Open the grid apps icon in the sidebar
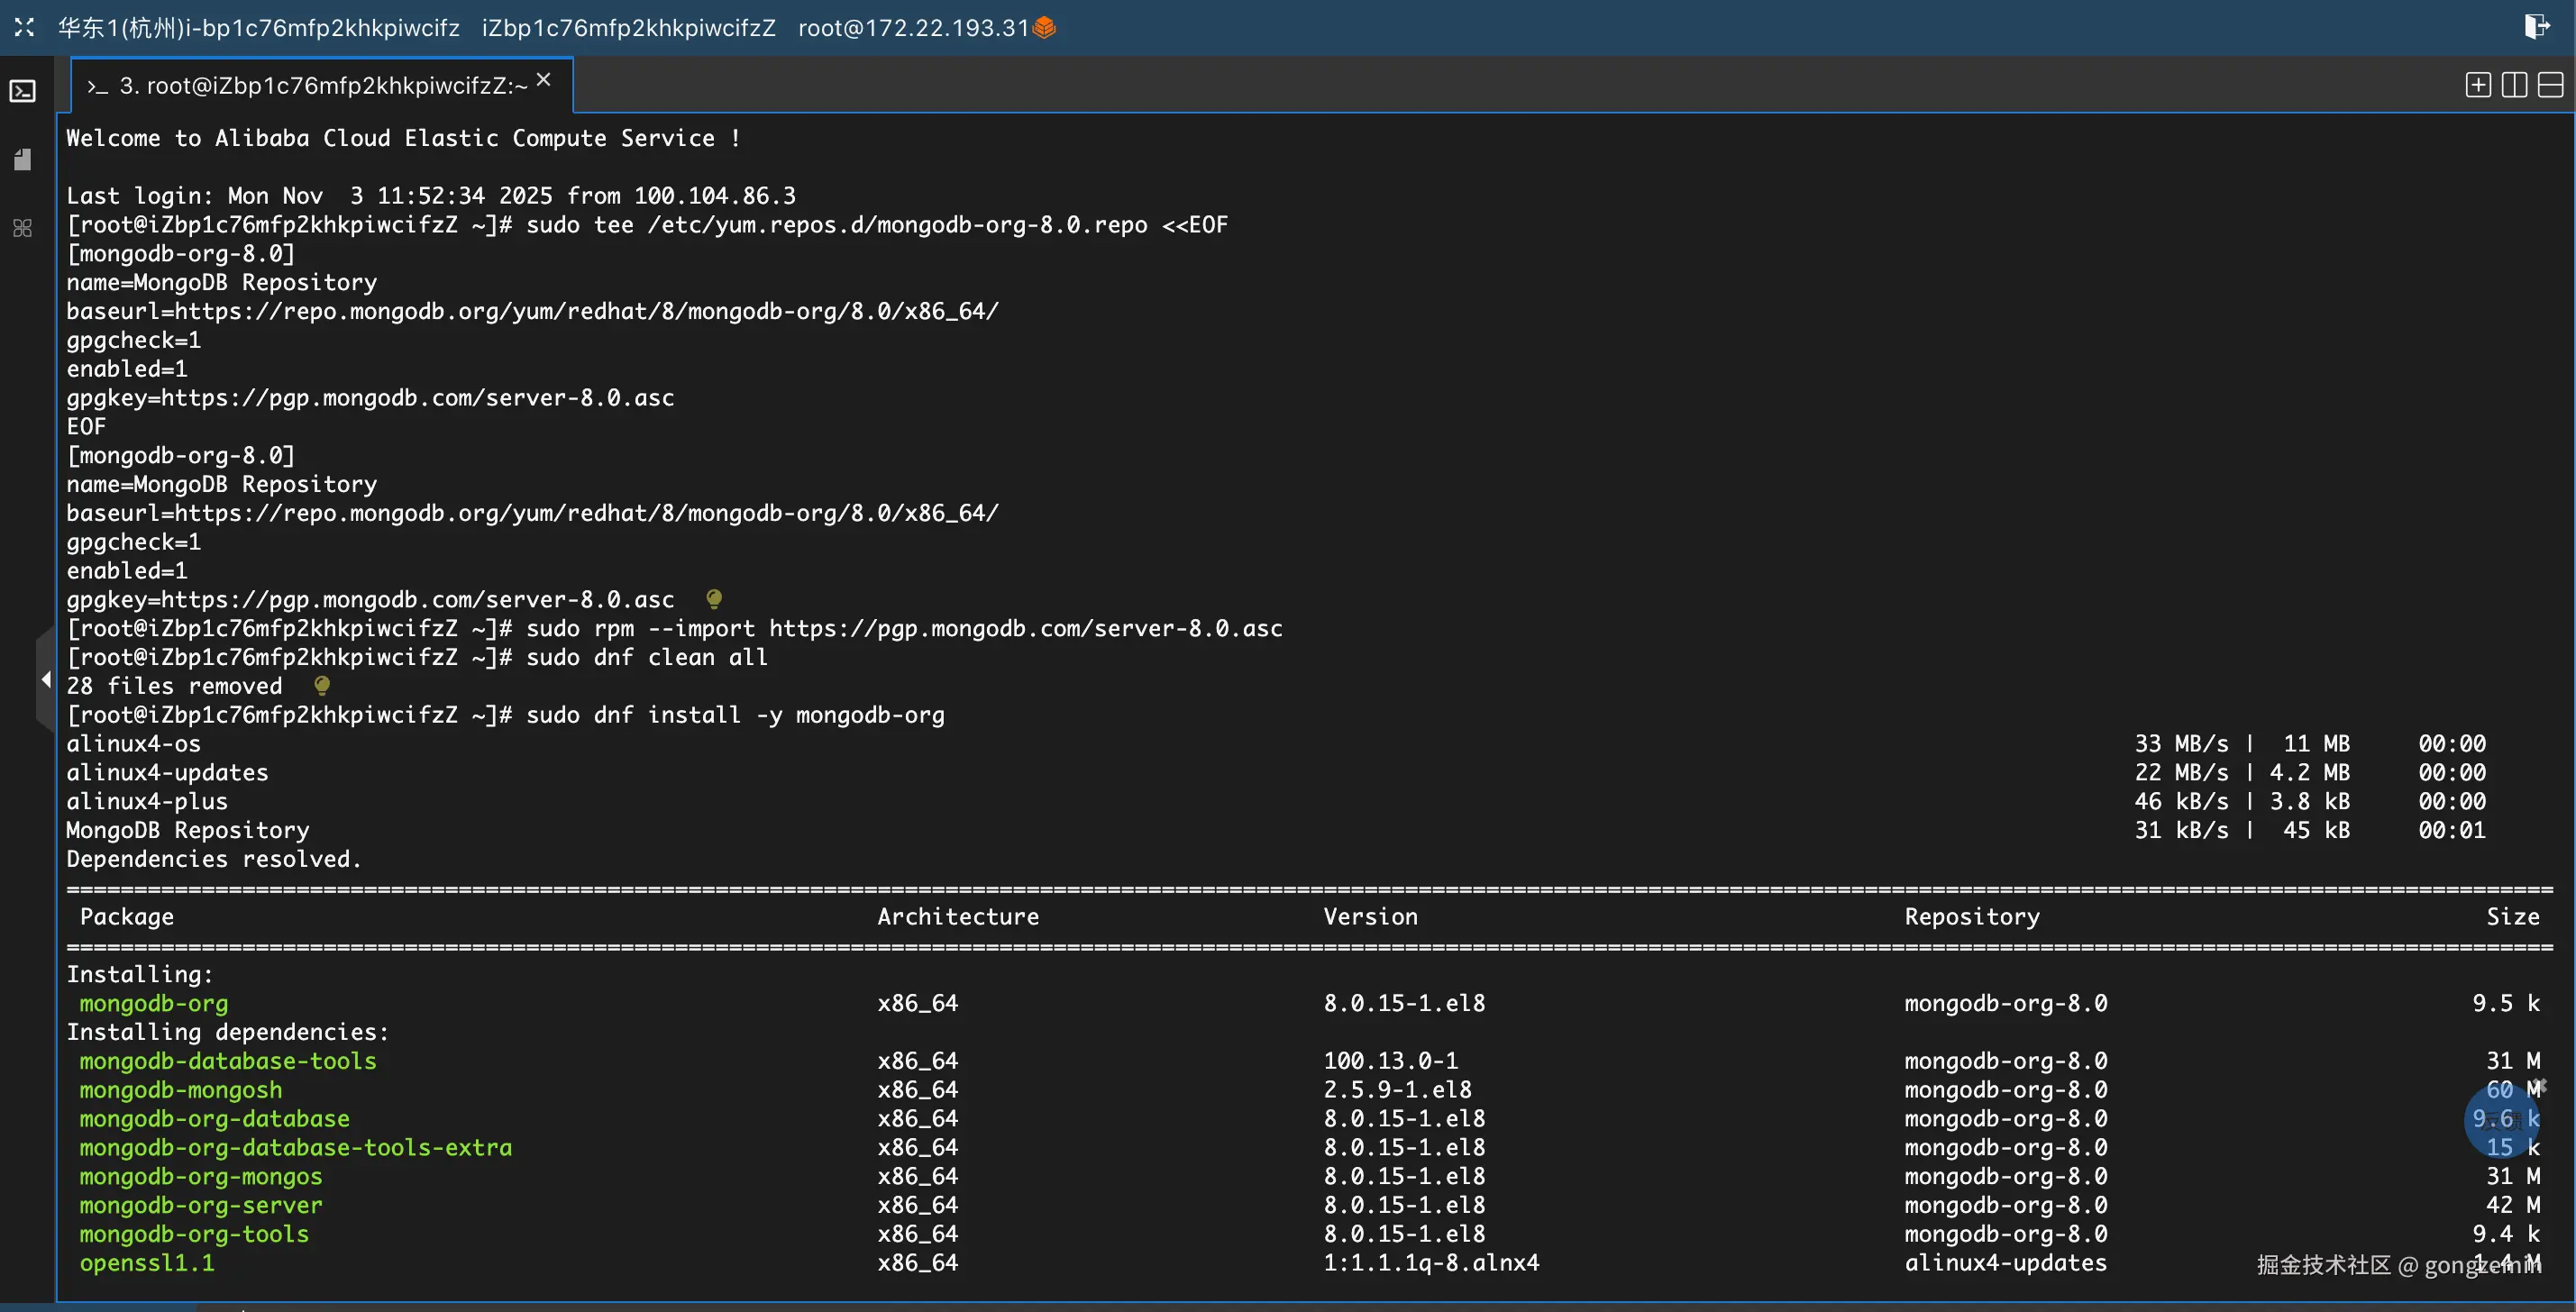 pyautogui.click(x=22, y=228)
